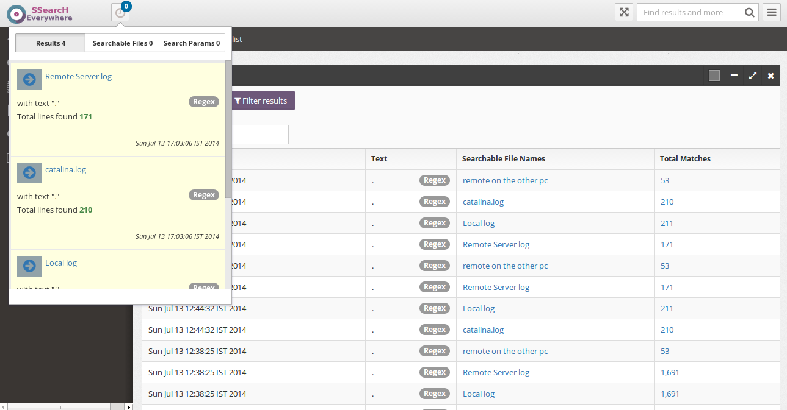Click the magnifier icon in the search box

click(x=749, y=12)
